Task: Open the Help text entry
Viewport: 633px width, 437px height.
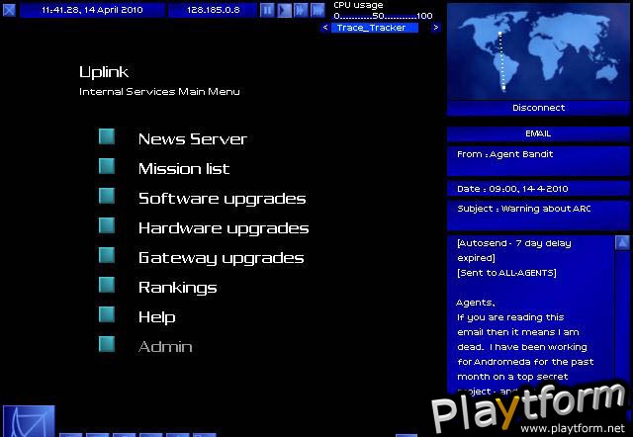Action: click(156, 317)
